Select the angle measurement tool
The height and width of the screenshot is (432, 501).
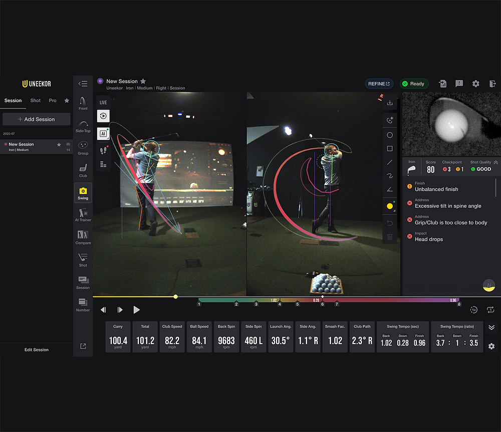click(x=390, y=189)
